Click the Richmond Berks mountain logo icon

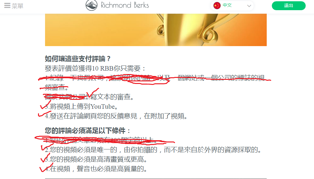91,5
